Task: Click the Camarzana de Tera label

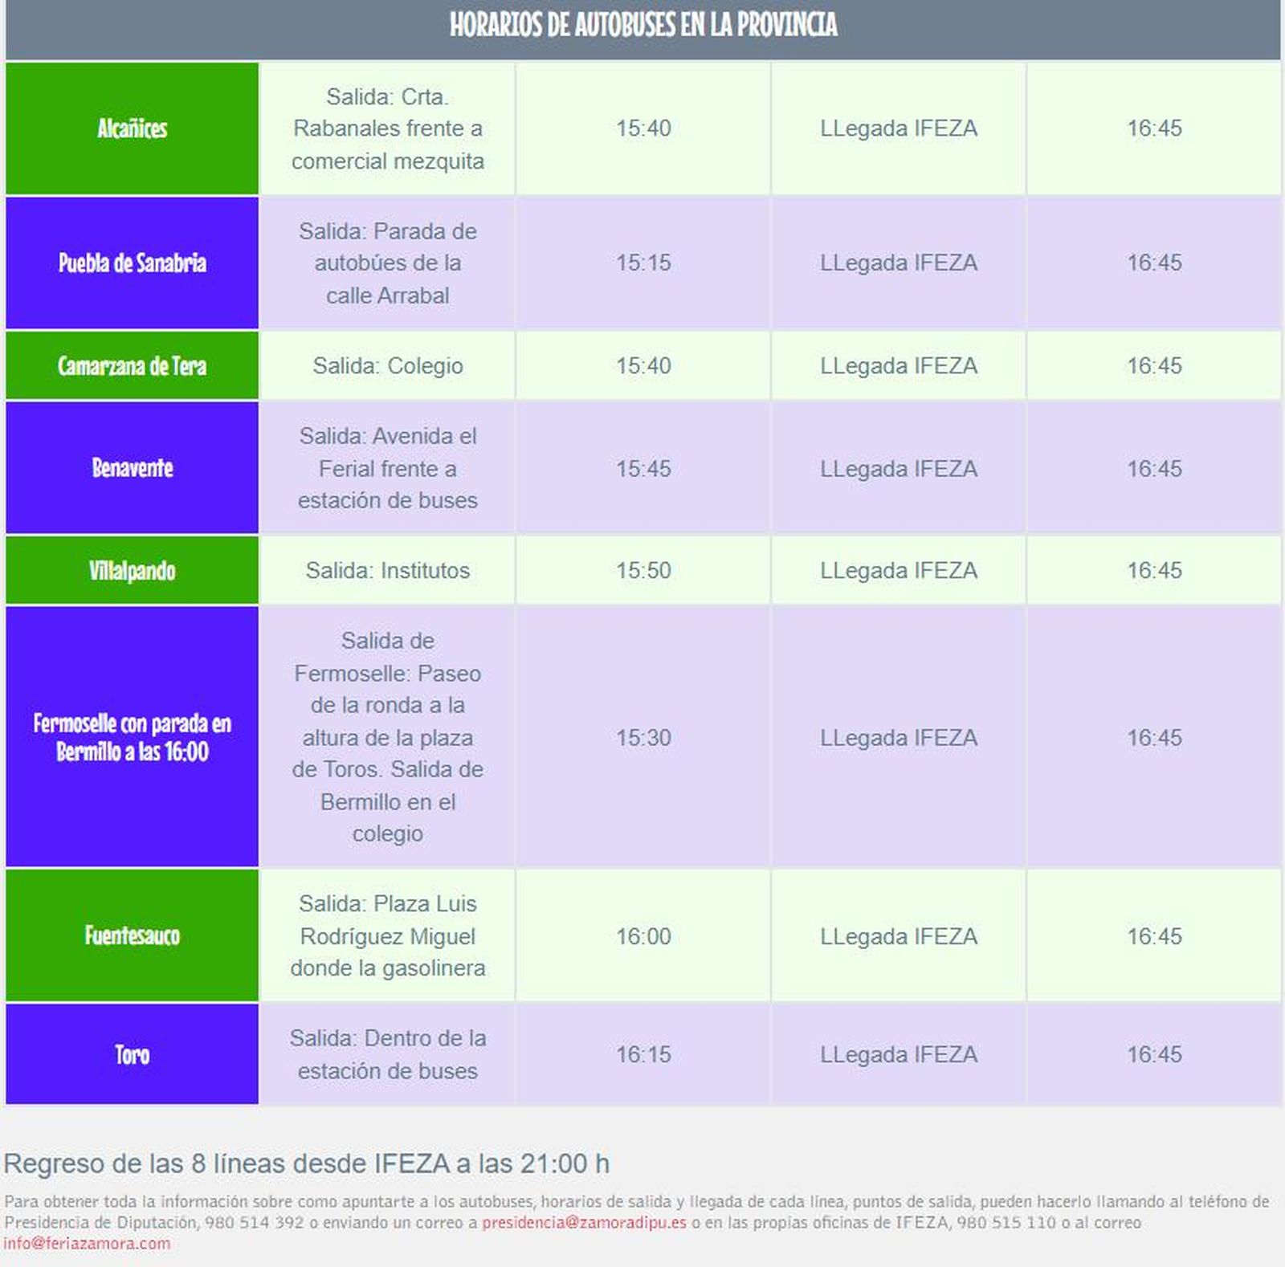Action: 131,365
